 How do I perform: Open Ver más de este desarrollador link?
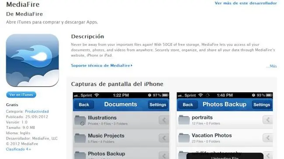point(246,3)
